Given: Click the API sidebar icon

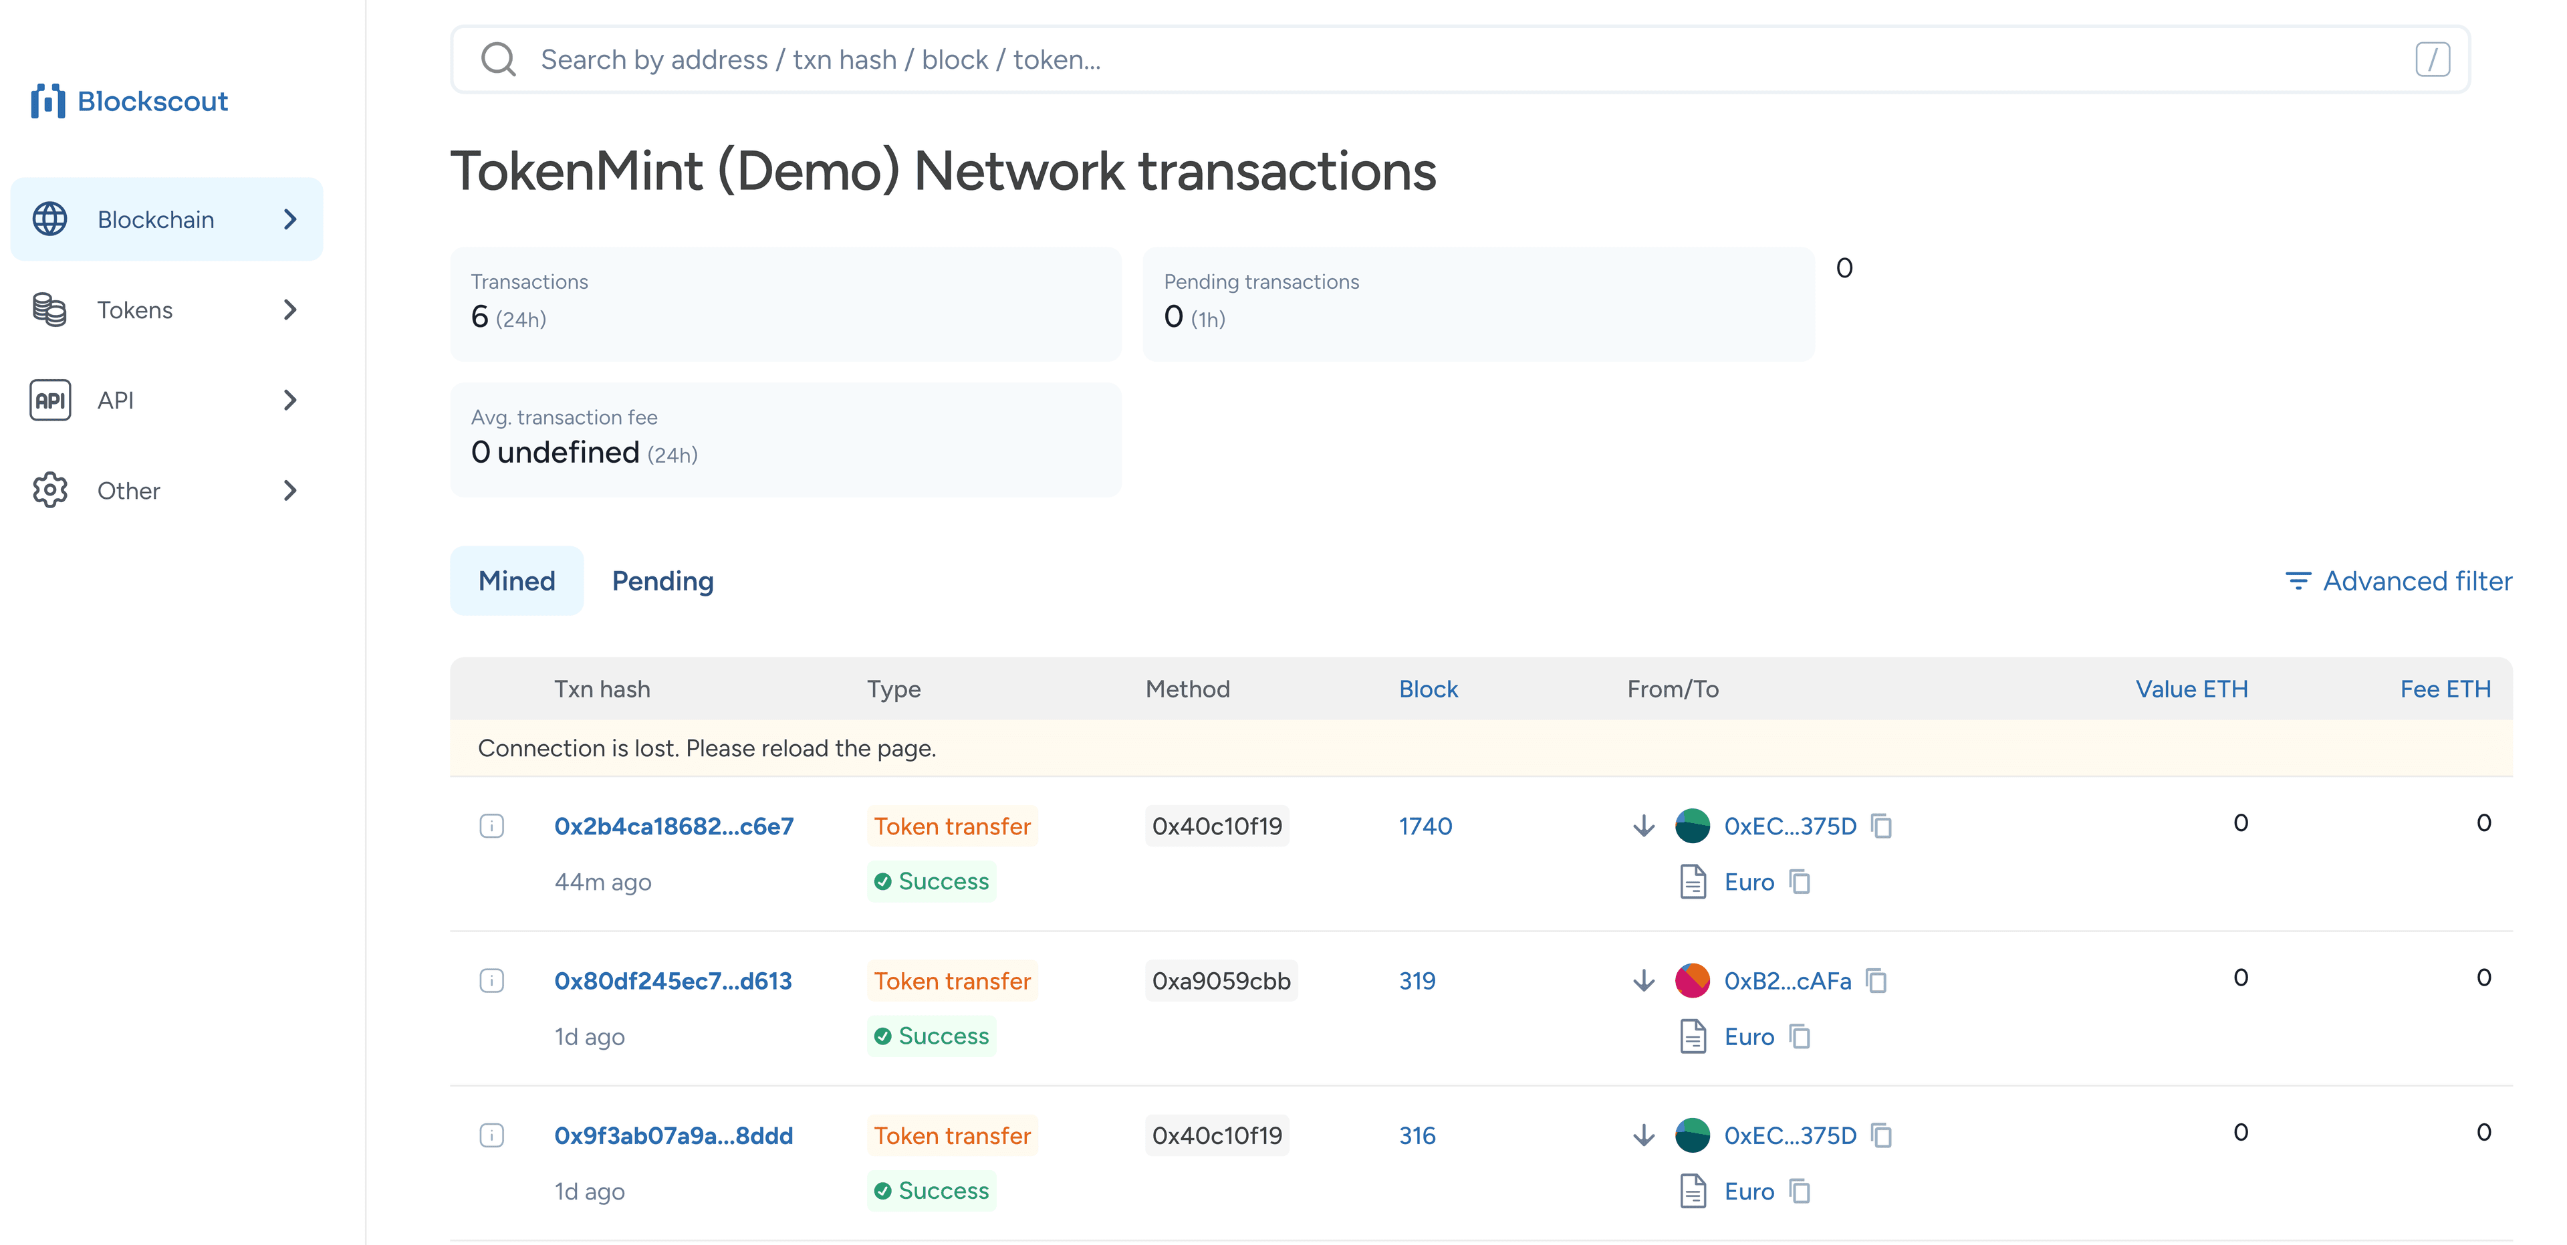Looking at the screenshot, I should point(50,400).
